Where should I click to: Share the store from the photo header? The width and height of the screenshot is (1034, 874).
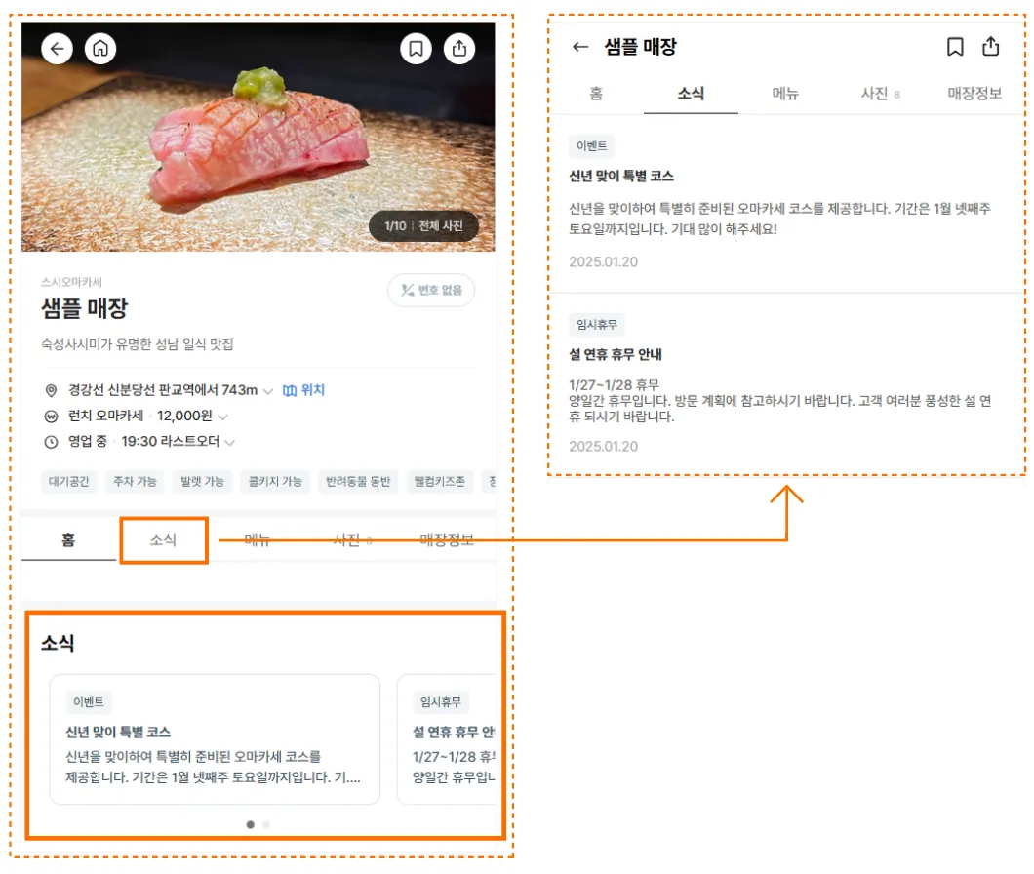pos(459,49)
